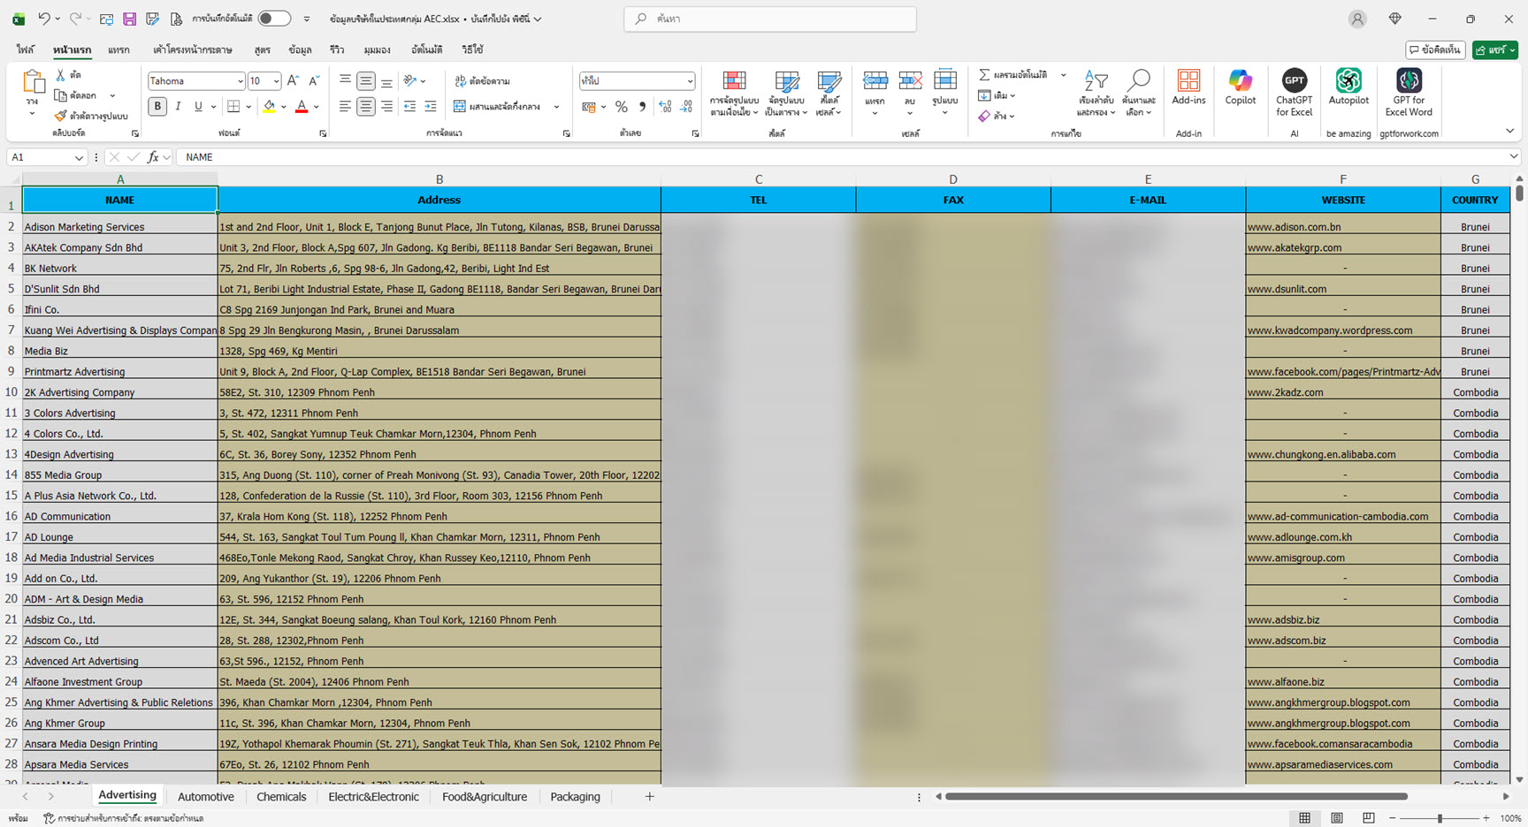
Task: Toggle bold formatting button
Action: (x=157, y=107)
